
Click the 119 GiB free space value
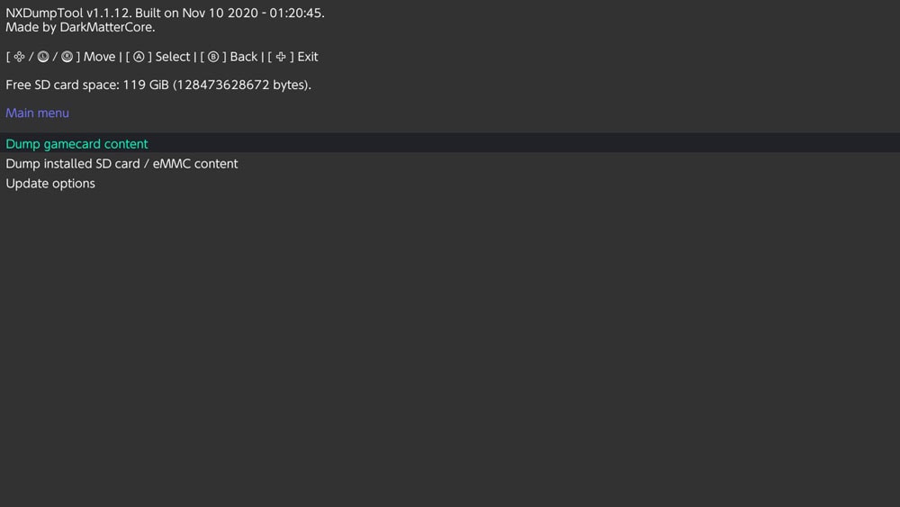click(147, 85)
